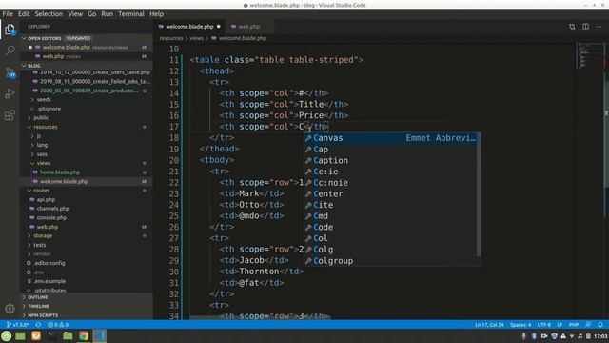Click the Ln 17, Col 24 status entry

point(489,325)
